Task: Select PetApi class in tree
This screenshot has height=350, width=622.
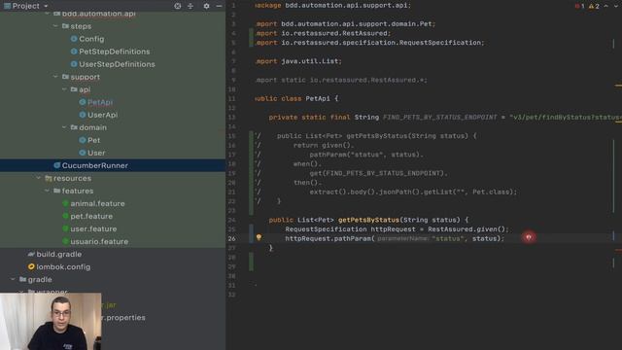Action: pos(100,102)
